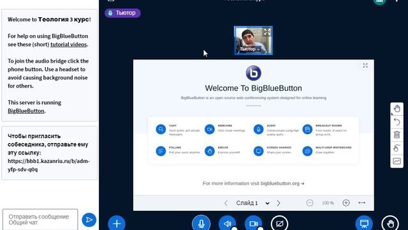Undo last whiteboard annotation

click(397, 122)
